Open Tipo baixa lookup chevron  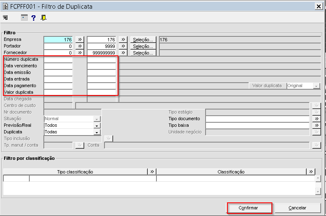click(x=317, y=125)
